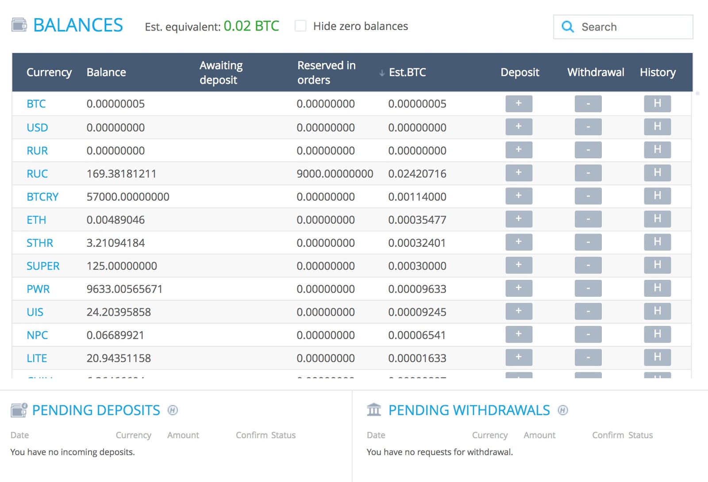Open history icon next to PENDING DEPOSITS title

click(x=173, y=410)
